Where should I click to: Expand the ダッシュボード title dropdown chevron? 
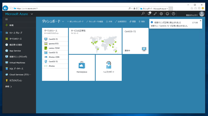[x=63, y=21]
